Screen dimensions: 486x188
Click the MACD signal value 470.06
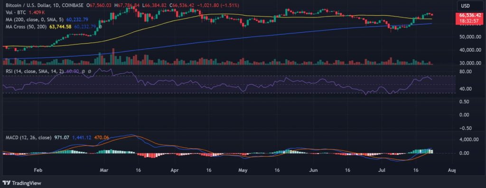(x=101, y=137)
